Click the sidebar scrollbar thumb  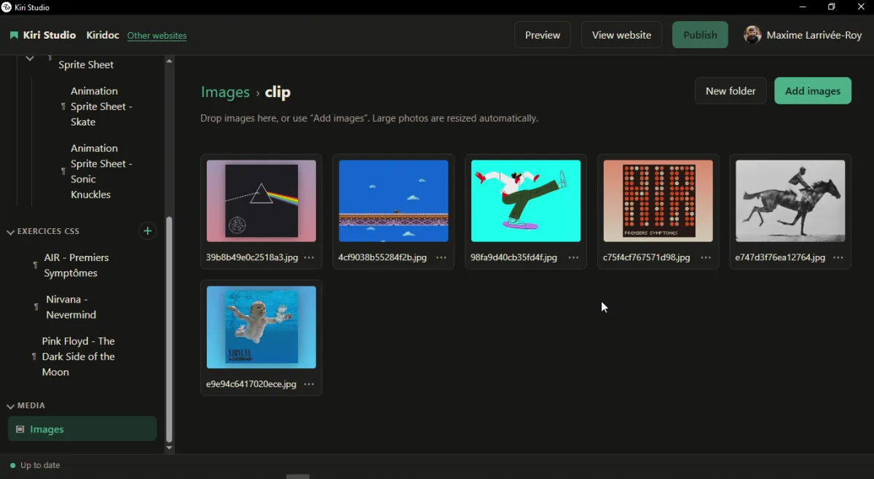coord(169,330)
